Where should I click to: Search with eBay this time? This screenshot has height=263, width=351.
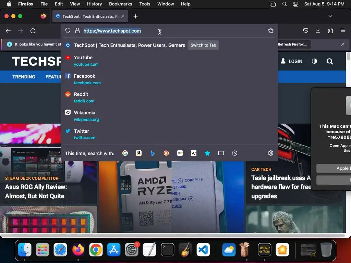pyautogui.click(x=180, y=153)
